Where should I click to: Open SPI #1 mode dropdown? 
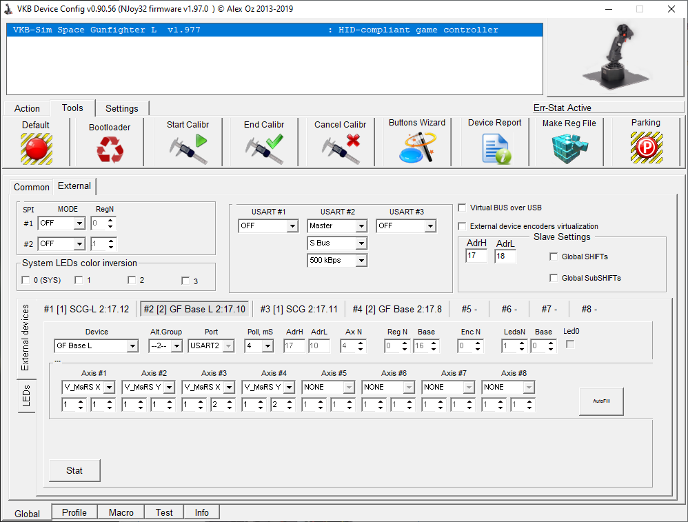[79, 223]
